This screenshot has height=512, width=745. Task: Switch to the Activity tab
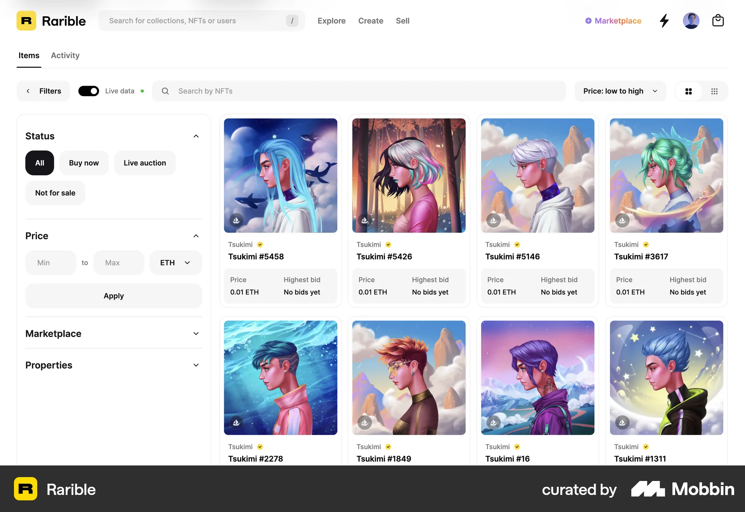pyautogui.click(x=65, y=55)
